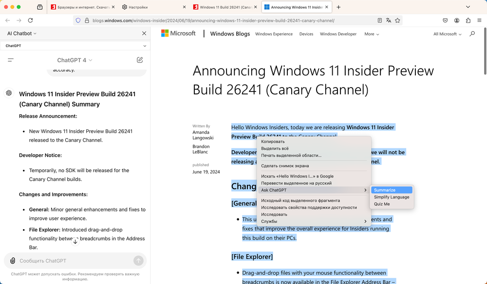Open a new tab with plus
Viewport: 487px width, 284px height.
[x=338, y=7]
